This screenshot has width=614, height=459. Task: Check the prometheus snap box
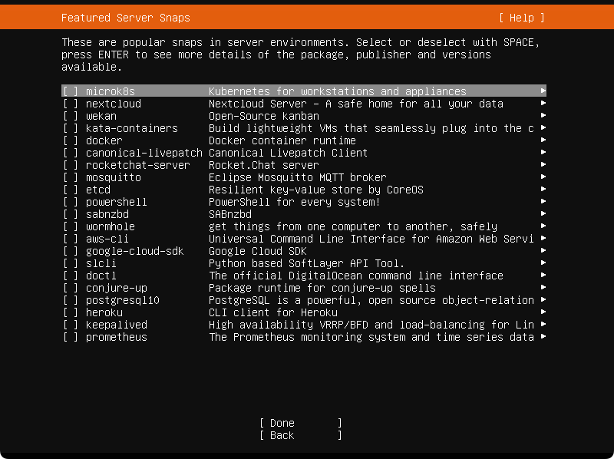coord(71,337)
